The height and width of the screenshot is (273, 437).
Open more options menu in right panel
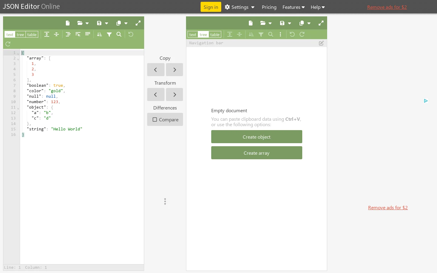[280, 34]
